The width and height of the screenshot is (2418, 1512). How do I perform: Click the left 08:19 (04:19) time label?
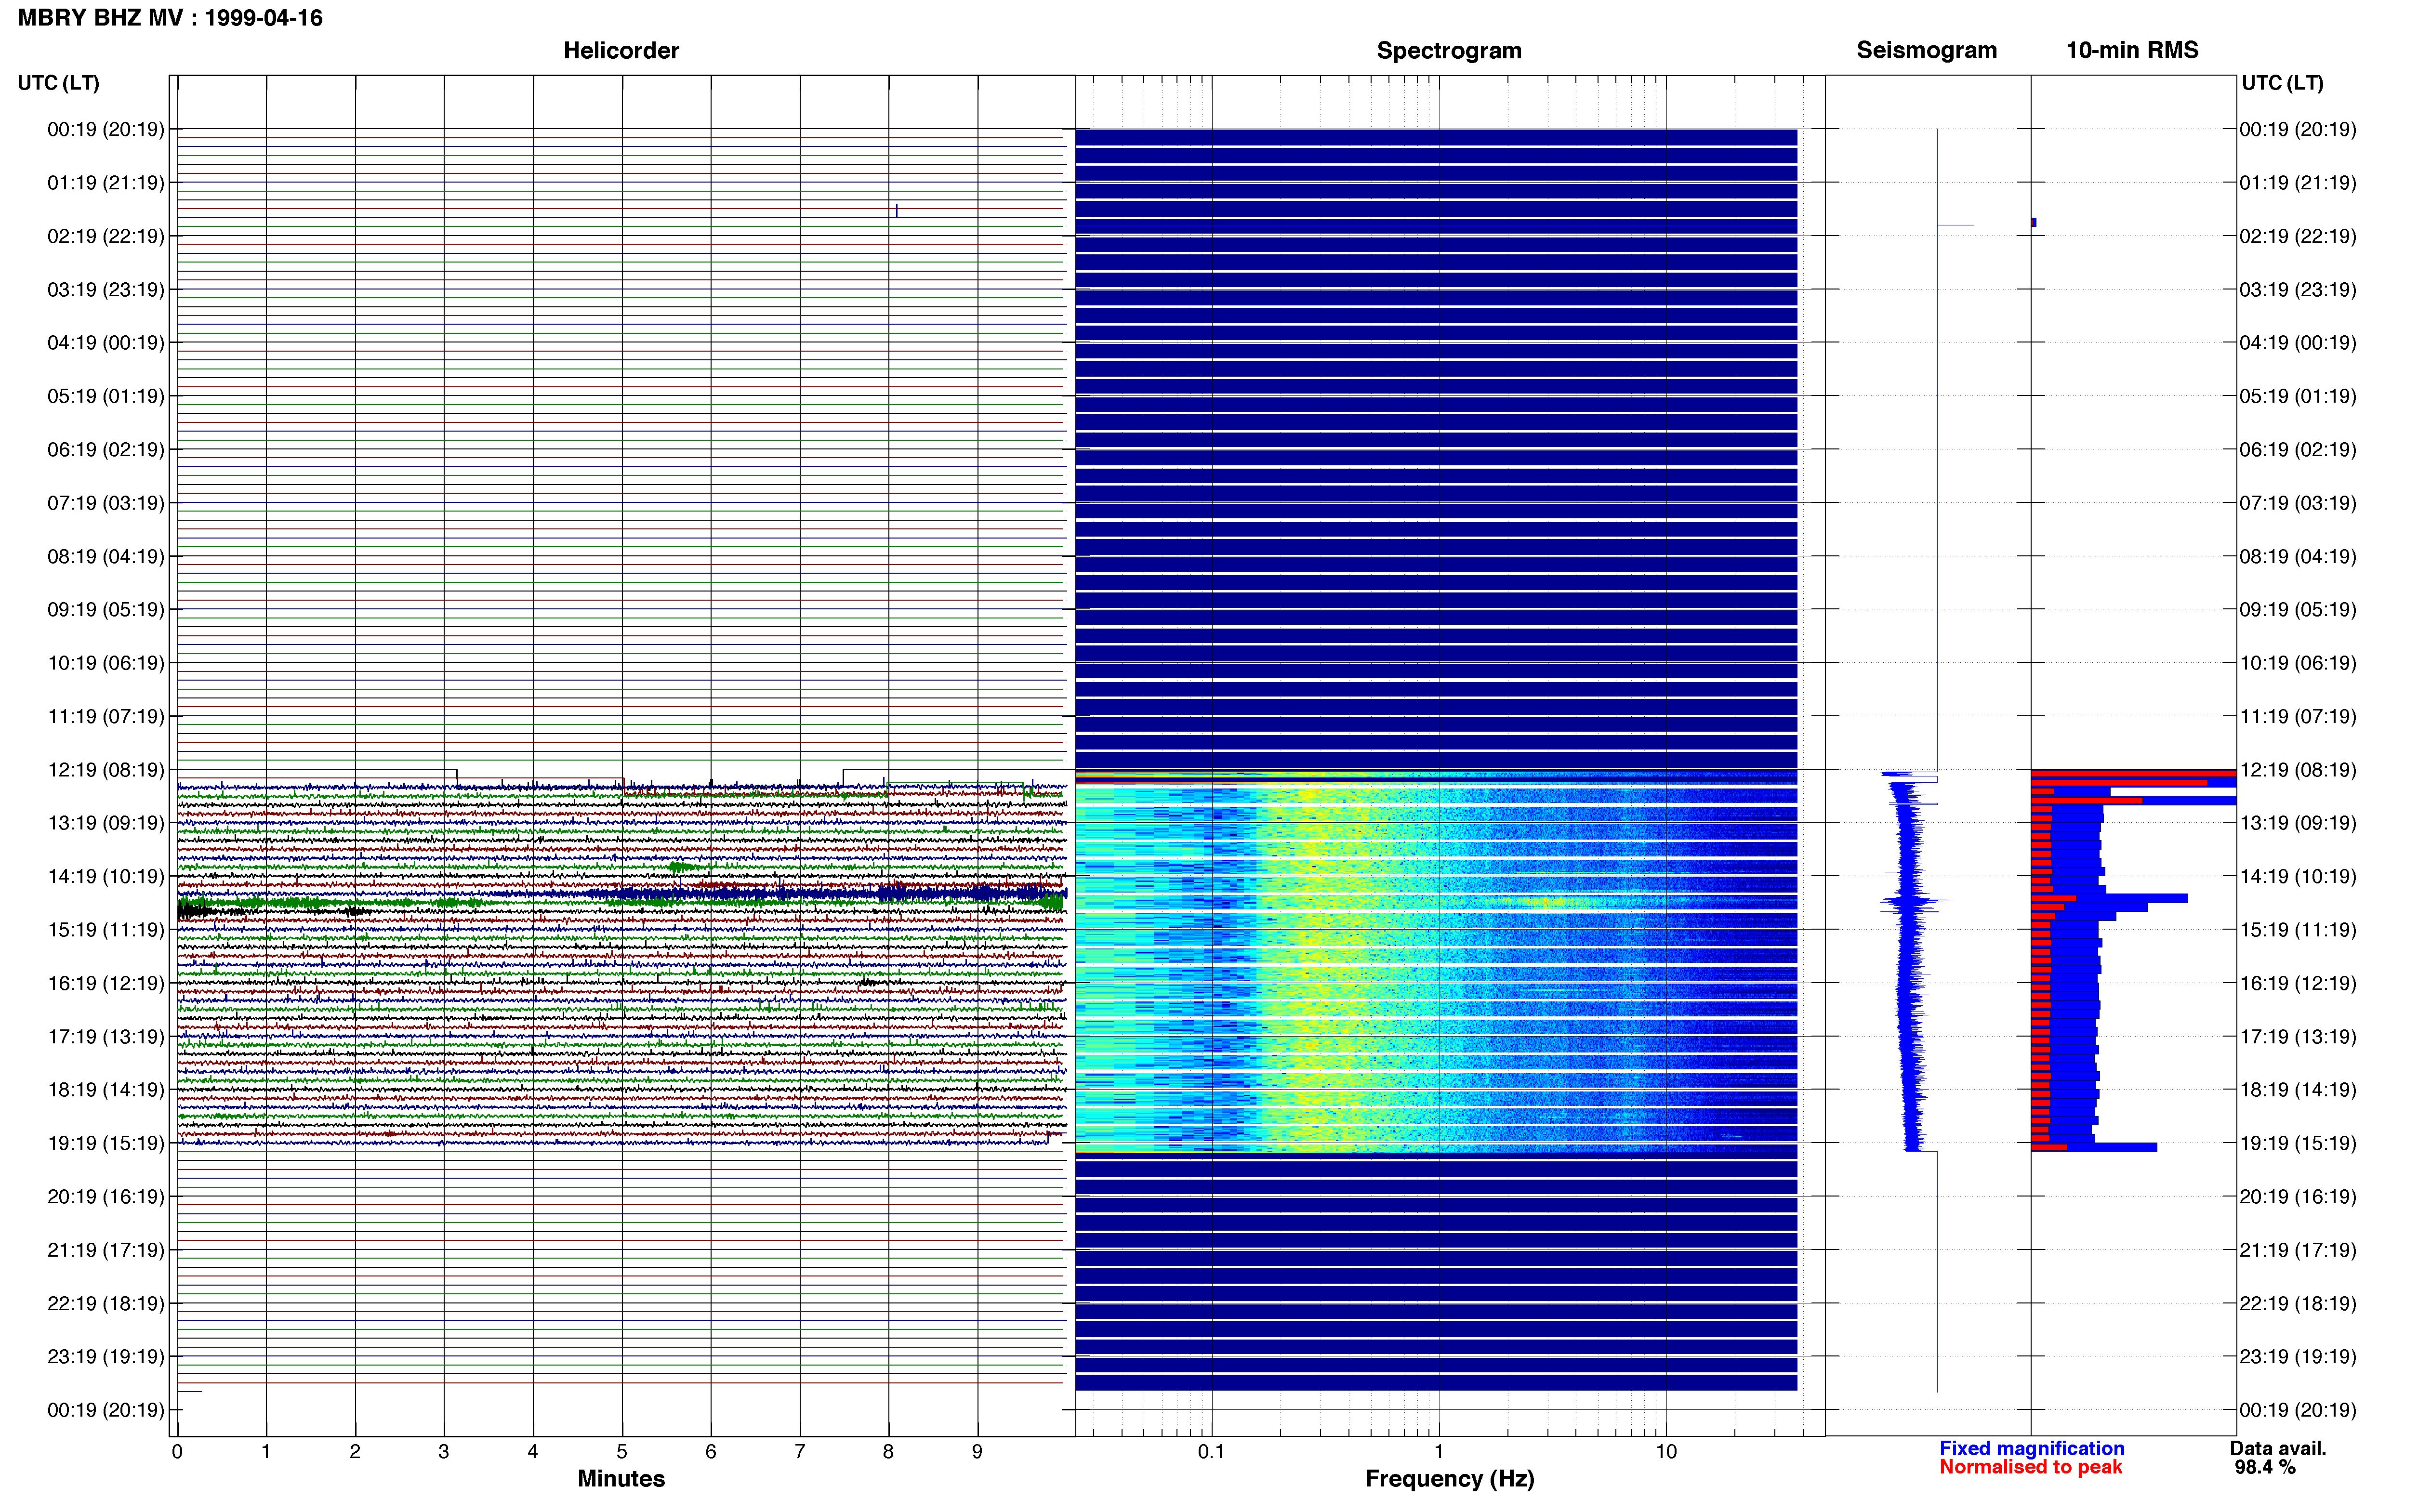(x=106, y=556)
